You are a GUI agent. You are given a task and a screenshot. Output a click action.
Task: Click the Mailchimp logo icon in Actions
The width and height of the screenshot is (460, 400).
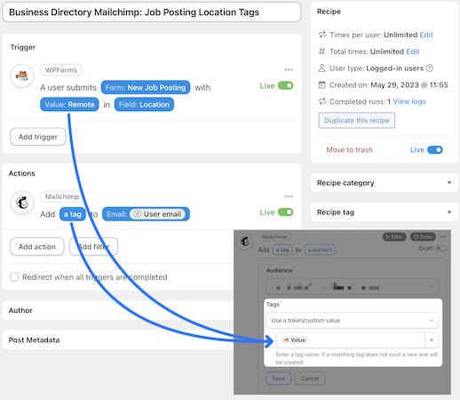[x=22, y=203]
